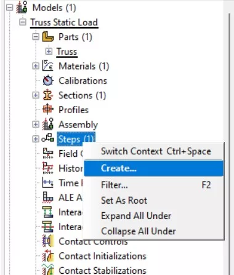Click the Calibrations gauge icon
This screenshot has width=234, height=275.
(48, 81)
